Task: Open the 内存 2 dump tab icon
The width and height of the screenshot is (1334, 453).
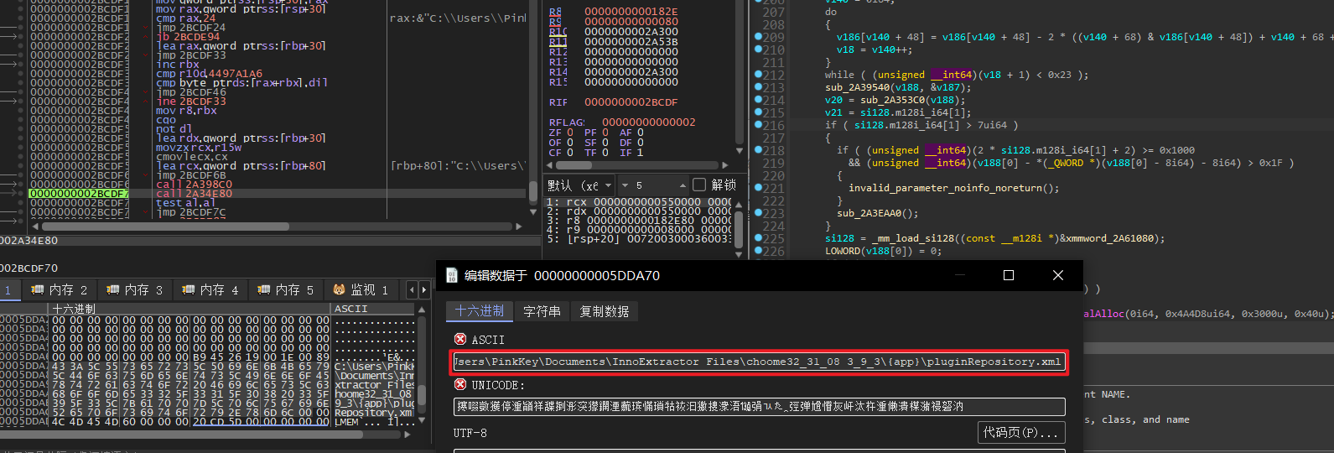Action: coord(38,289)
